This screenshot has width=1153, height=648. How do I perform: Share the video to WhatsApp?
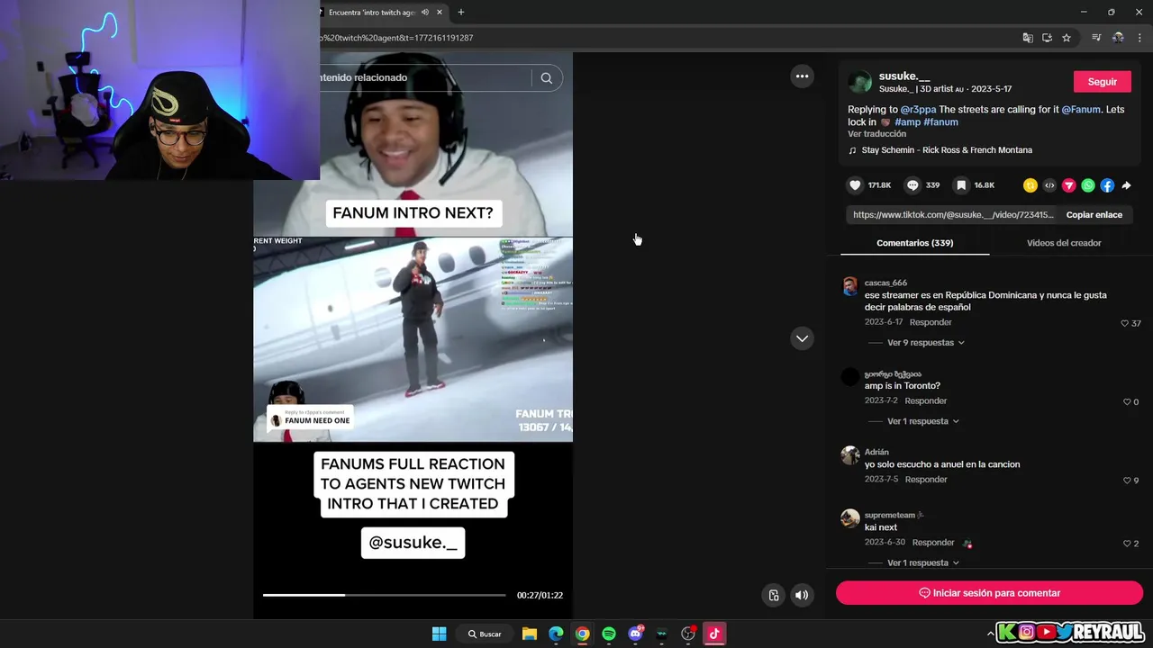[1088, 185]
